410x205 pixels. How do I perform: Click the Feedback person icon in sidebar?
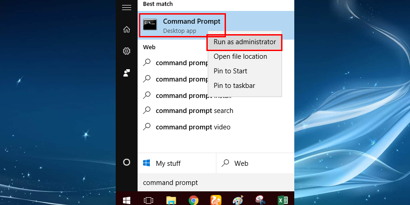tap(127, 73)
